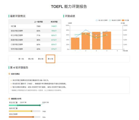This screenshot has width=139, height=120.
Task: Click the 评测成绩 section heading
Action: pyautogui.click(x=70, y=16)
